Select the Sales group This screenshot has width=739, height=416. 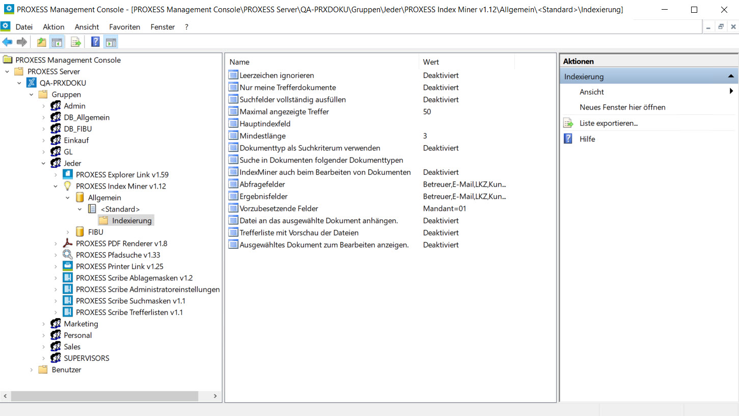72,347
